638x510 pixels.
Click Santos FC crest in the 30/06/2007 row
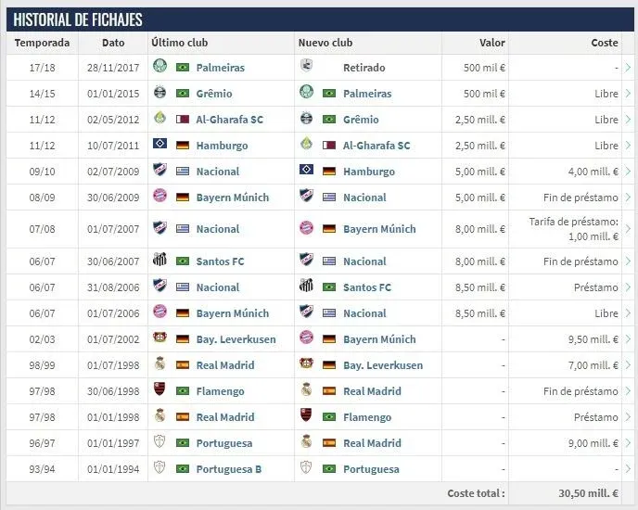click(x=159, y=261)
